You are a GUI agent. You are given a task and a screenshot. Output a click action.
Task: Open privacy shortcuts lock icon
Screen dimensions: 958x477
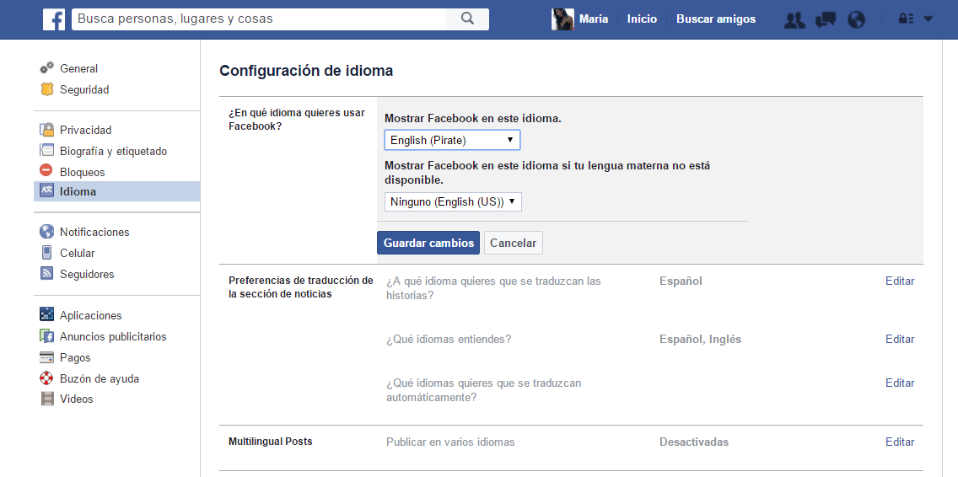click(x=907, y=19)
